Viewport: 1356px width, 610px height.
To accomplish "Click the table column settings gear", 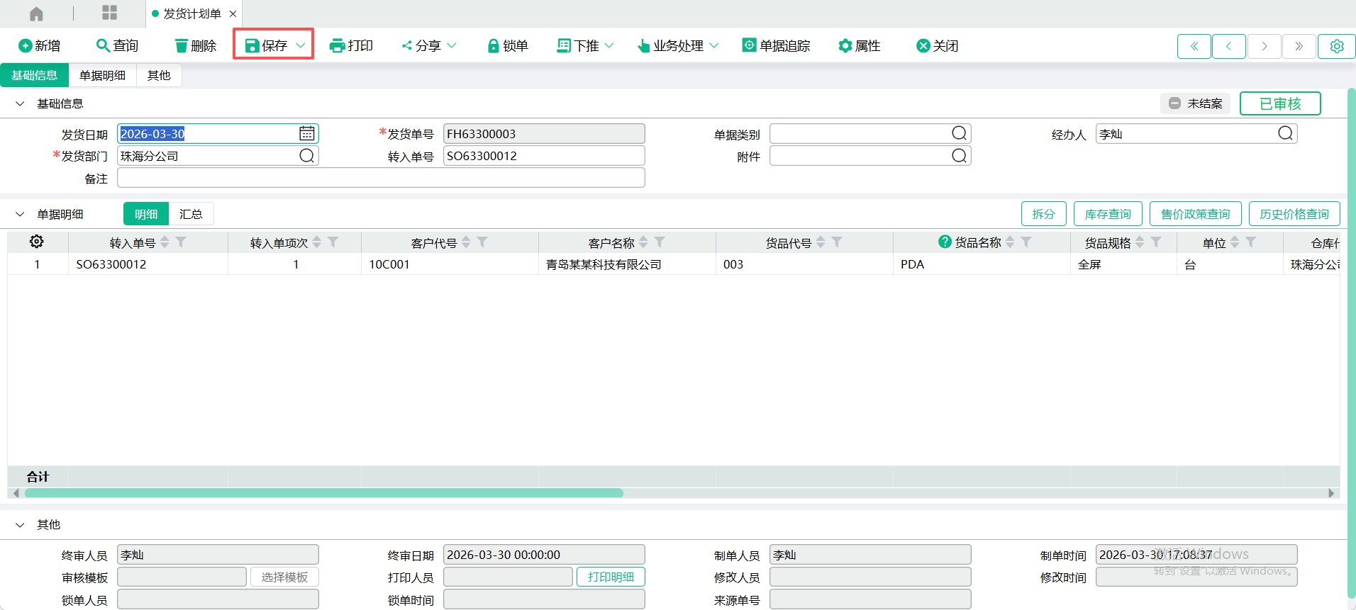I will (37, 242).
